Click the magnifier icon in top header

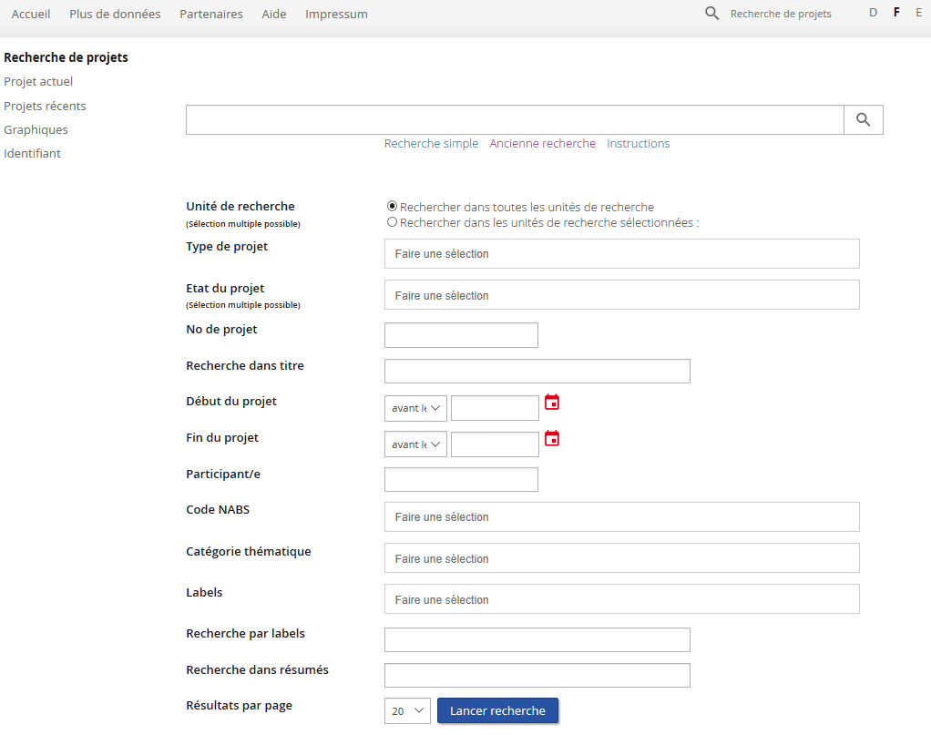click(712, 14)
